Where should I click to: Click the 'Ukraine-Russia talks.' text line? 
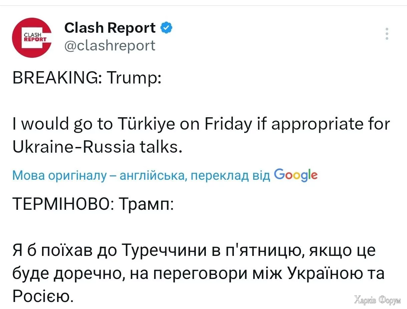[97, 147]
